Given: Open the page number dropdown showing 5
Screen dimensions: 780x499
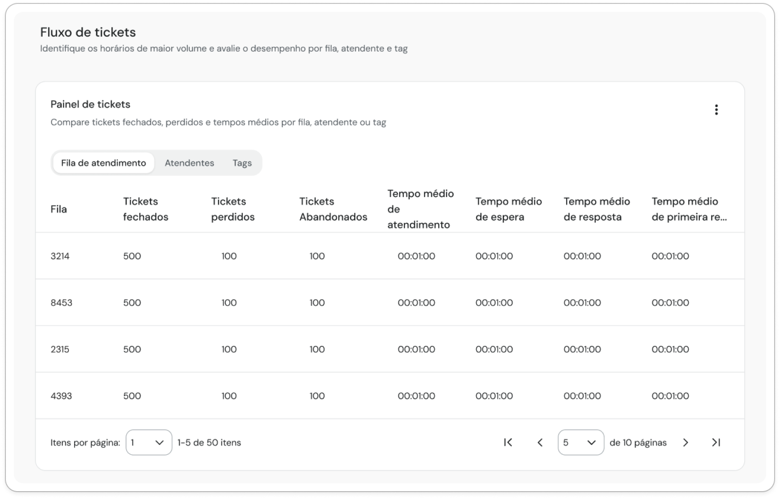Looking at the screenshot, I should click(580, 443).
